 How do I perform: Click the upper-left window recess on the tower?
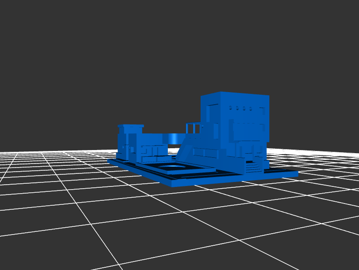coord(212,112)
